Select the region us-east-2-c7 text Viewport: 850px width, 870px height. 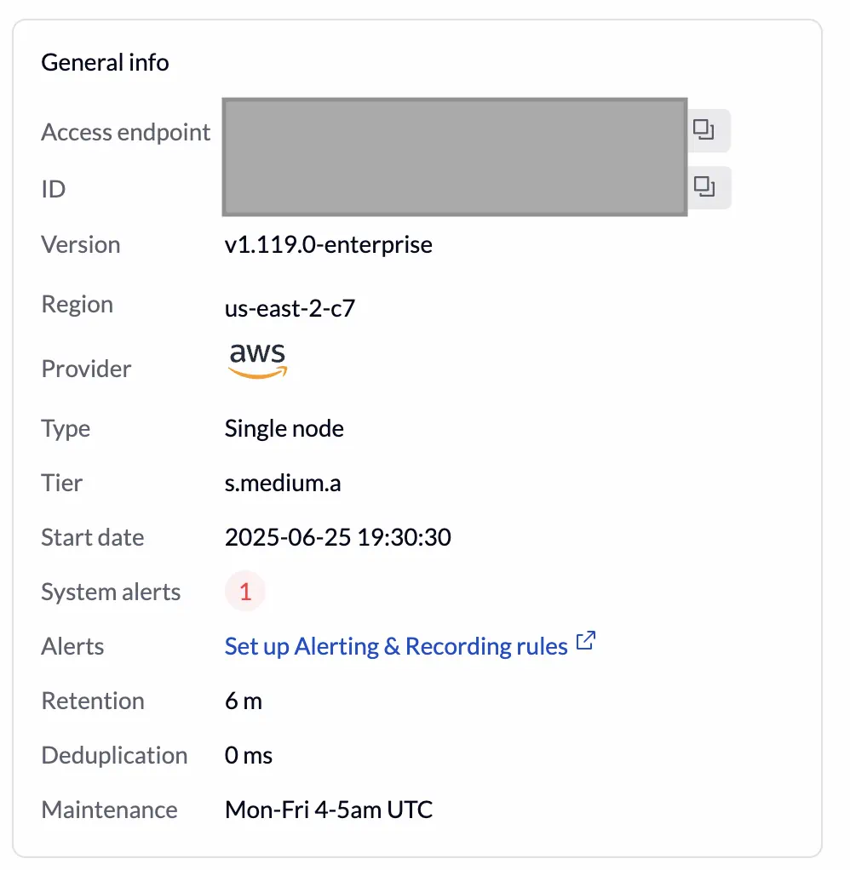[x=290, y=308]
